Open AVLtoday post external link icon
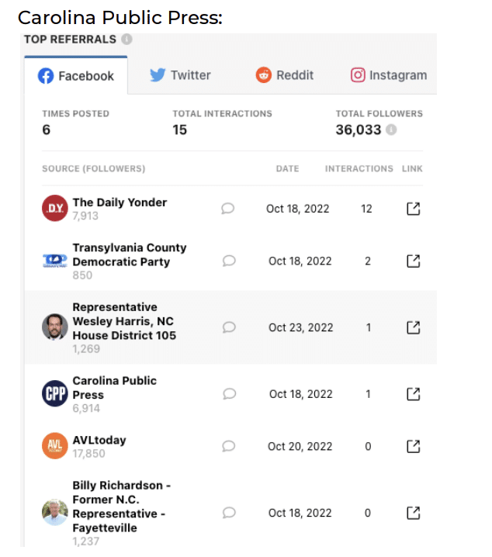 click(414, 446)
